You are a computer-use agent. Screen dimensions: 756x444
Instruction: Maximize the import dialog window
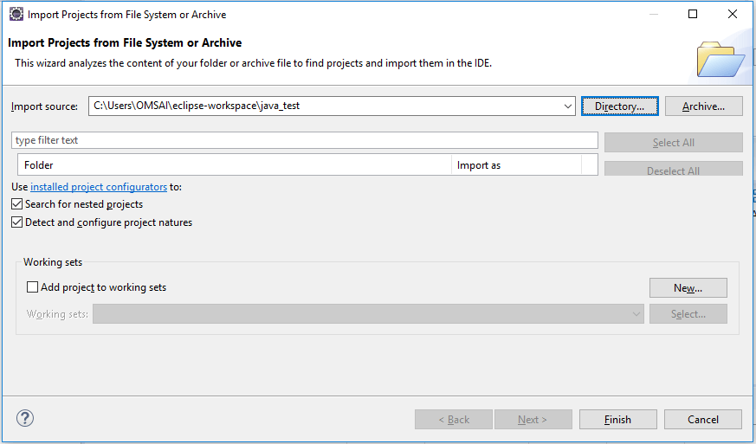(x=693, y=14)
